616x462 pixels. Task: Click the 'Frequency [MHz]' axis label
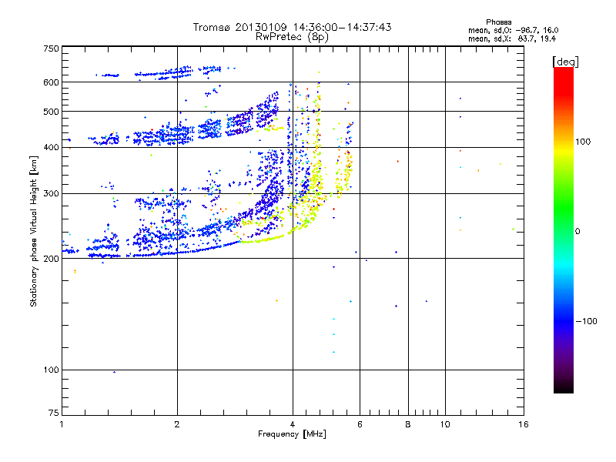click(292, 434)
